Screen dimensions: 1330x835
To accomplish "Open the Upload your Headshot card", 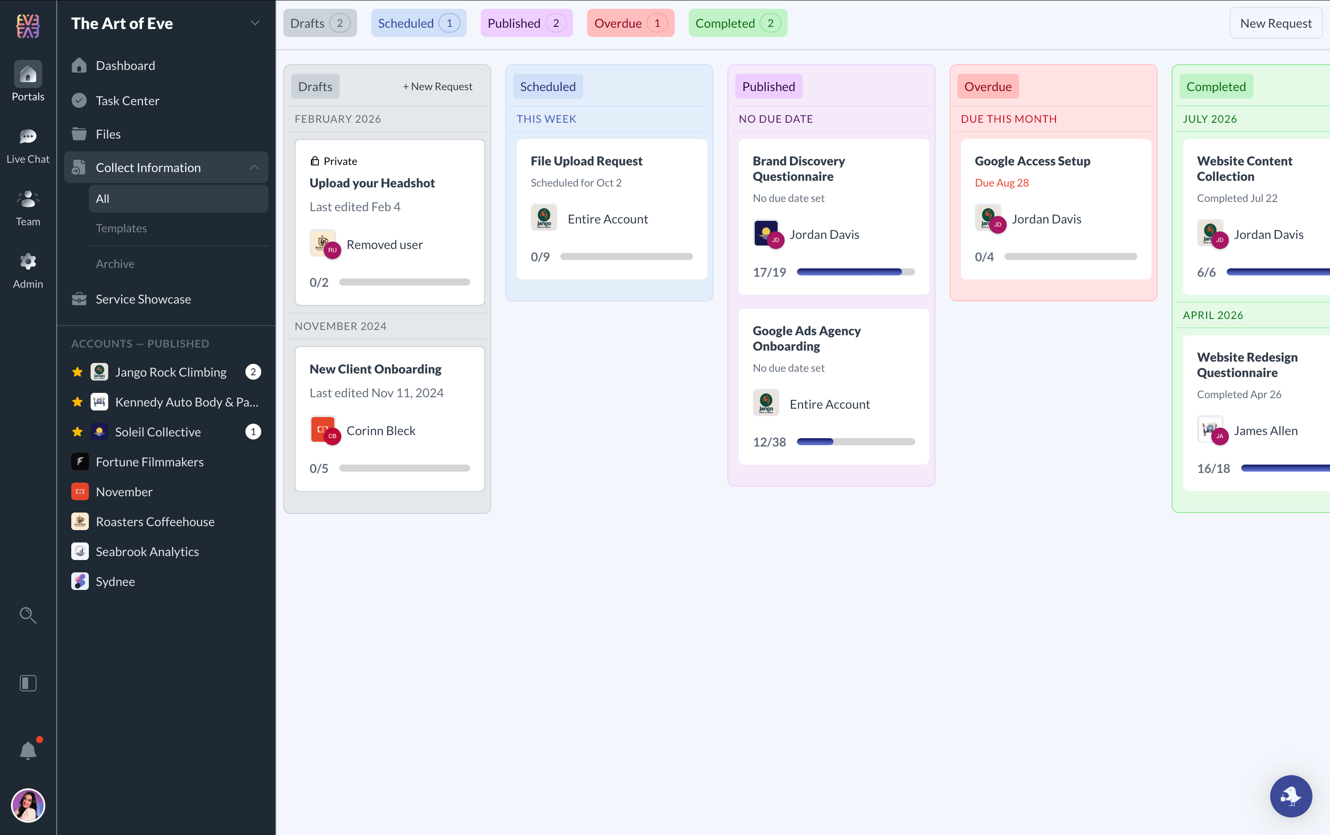I will coord(390,222).
